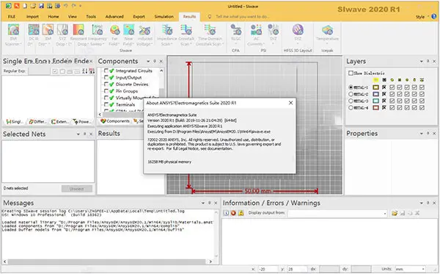
Task: Click the sort A-Z icon in nets panel
Action: [84, 71]
